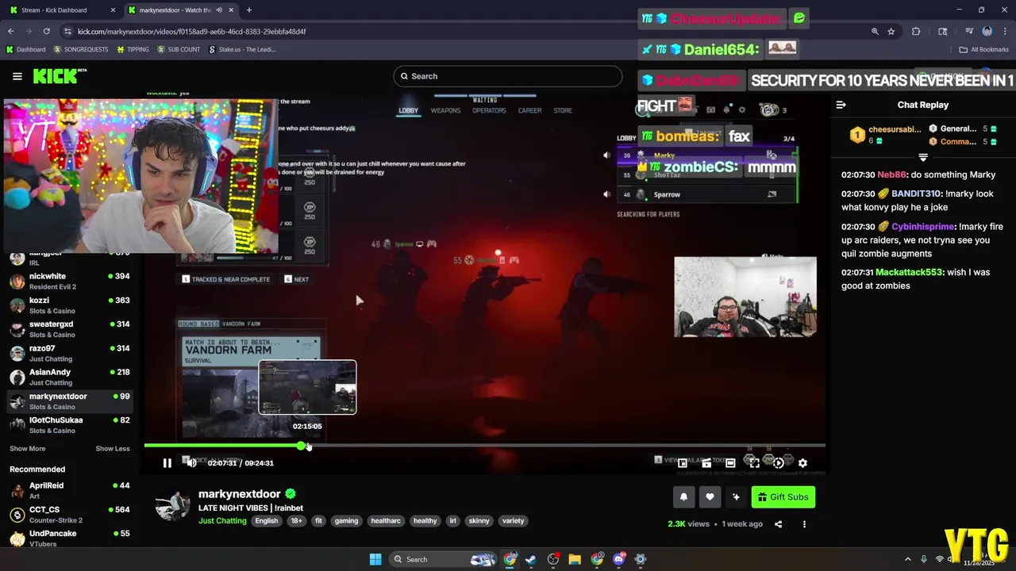Click the video progress bar scrubber handle
The height and width of the screenshot is (571, 1016).
302,446
